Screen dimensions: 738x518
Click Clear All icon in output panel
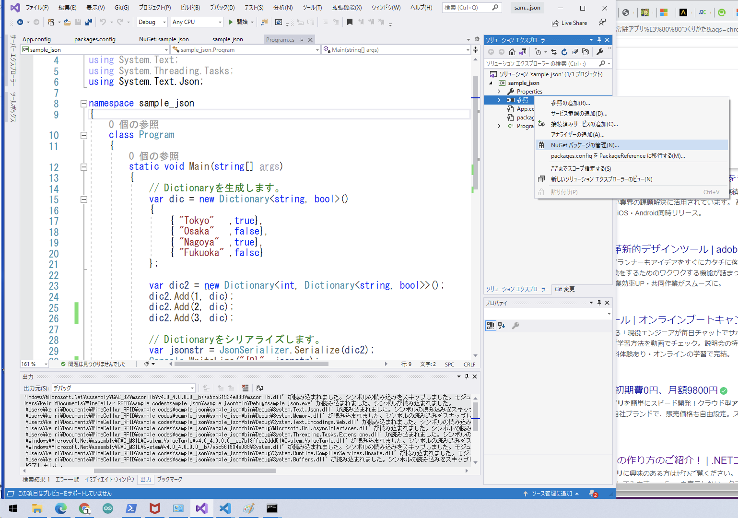coord(245,388)
